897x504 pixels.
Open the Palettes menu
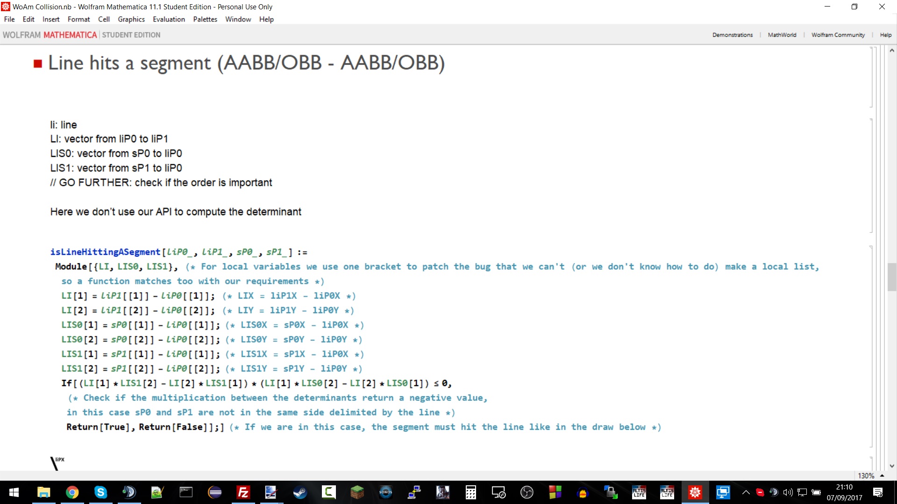[x=205, y=19]
